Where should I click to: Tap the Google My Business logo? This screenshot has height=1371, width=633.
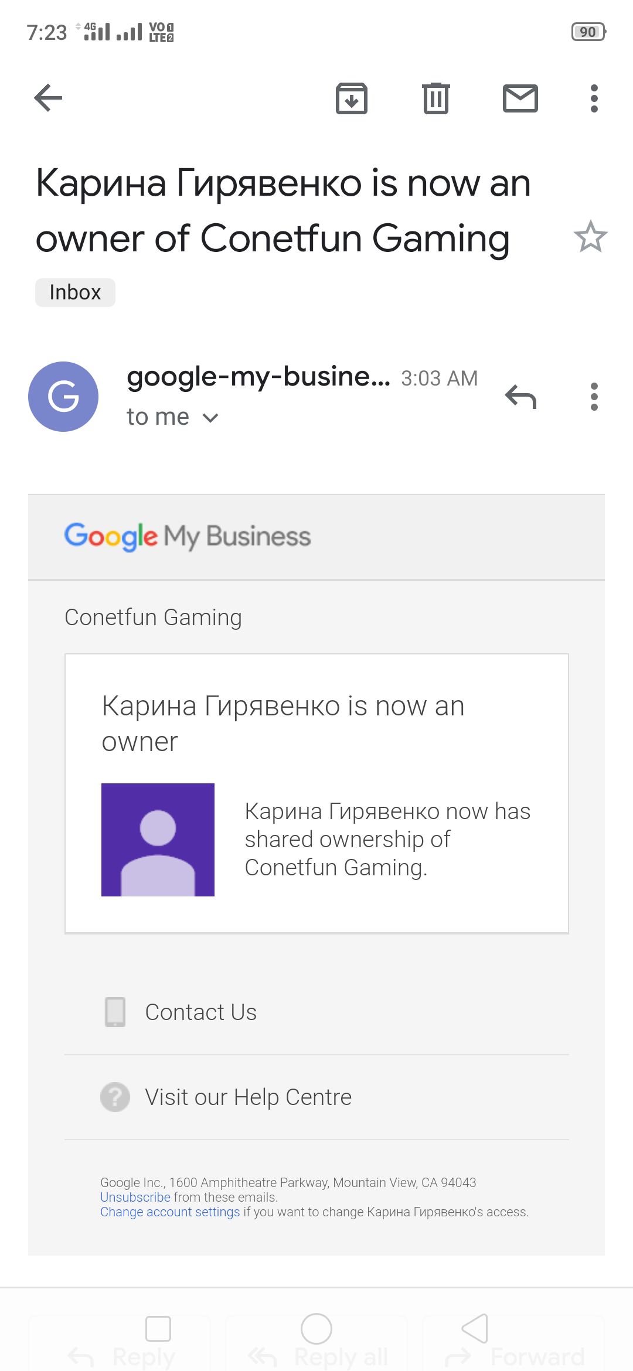tap(188, 537)
